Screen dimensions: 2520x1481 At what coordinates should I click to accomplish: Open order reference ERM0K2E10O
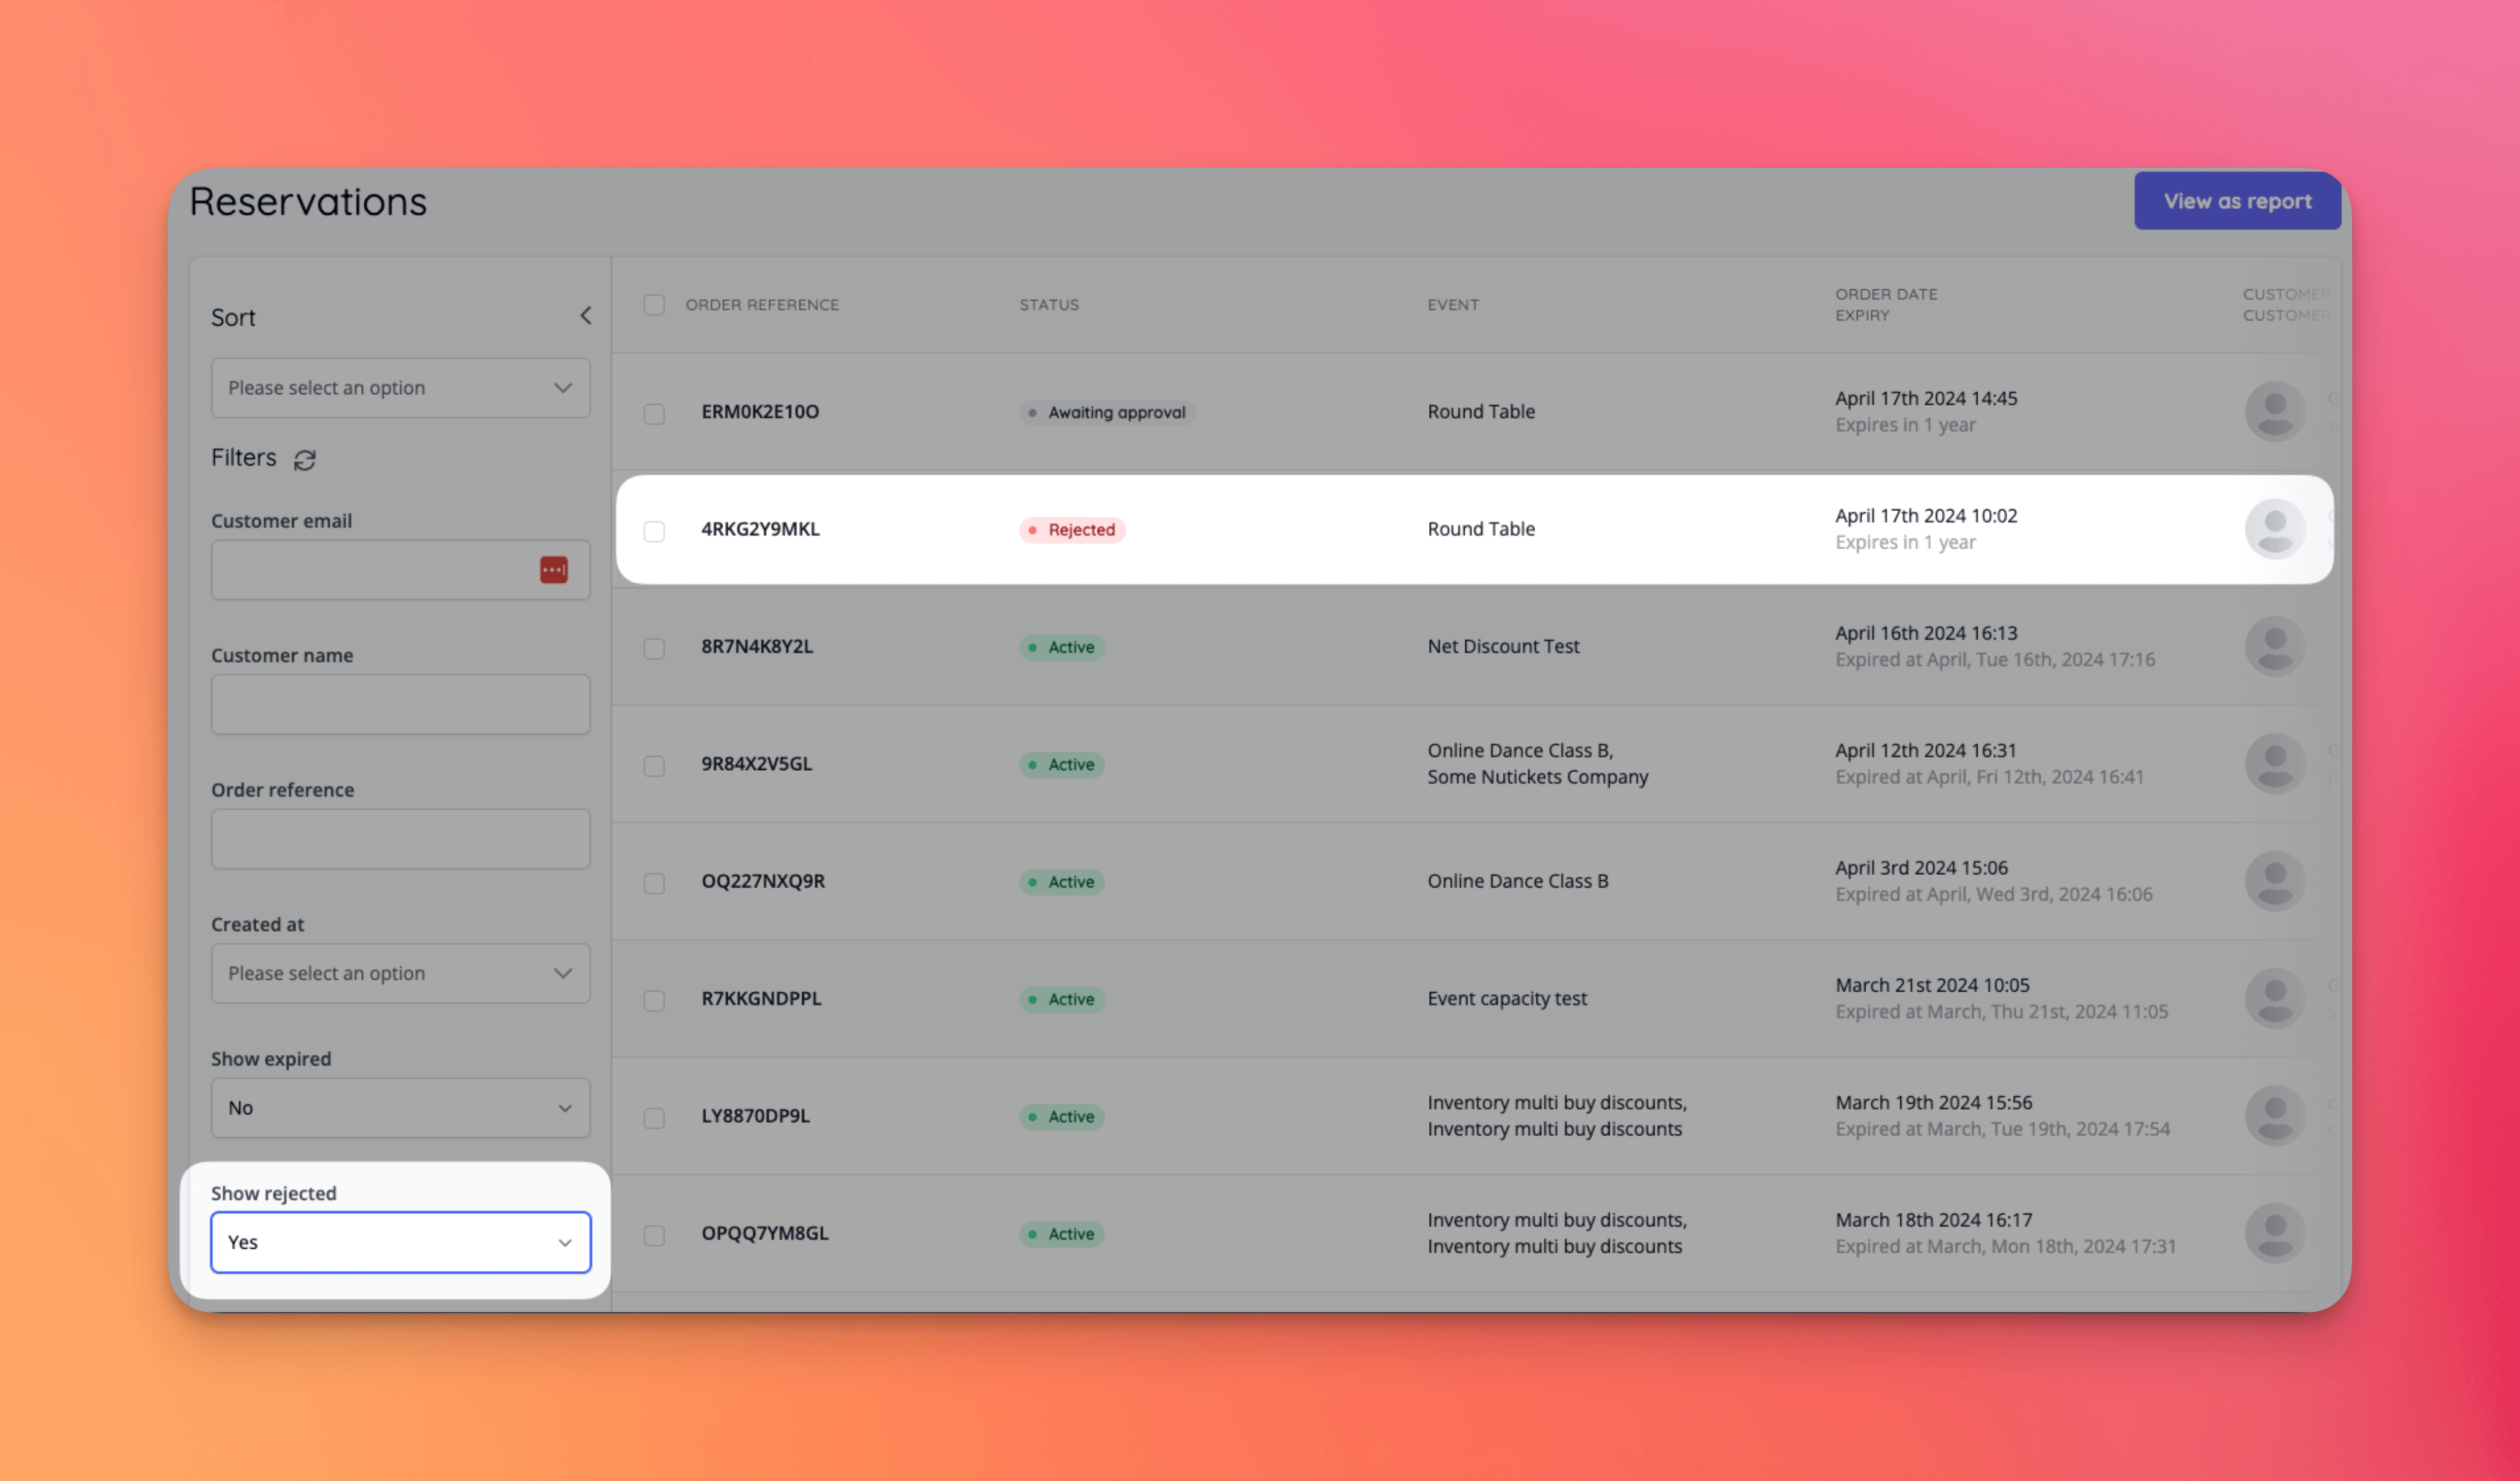point(760,412)
